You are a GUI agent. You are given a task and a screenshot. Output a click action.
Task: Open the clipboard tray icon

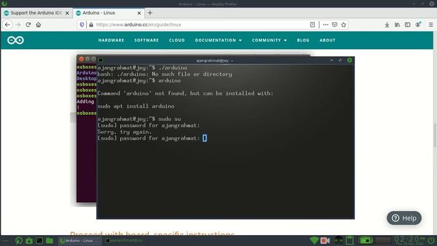click(350, 241)
